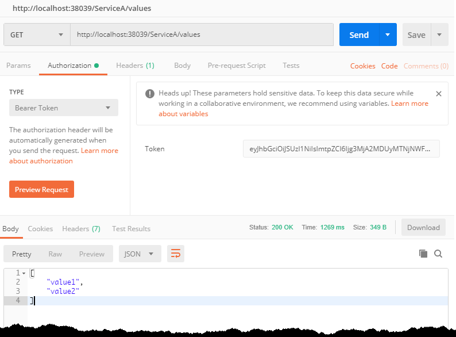Select the Raw response view
The image size is (456, 337).
click(55, 254)
